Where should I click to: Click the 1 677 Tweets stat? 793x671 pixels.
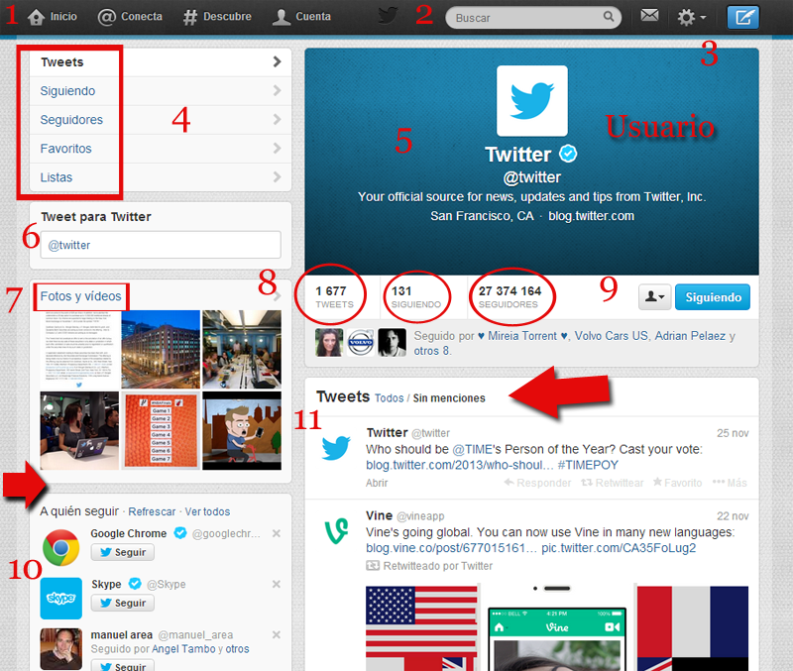tap(334, 296)
